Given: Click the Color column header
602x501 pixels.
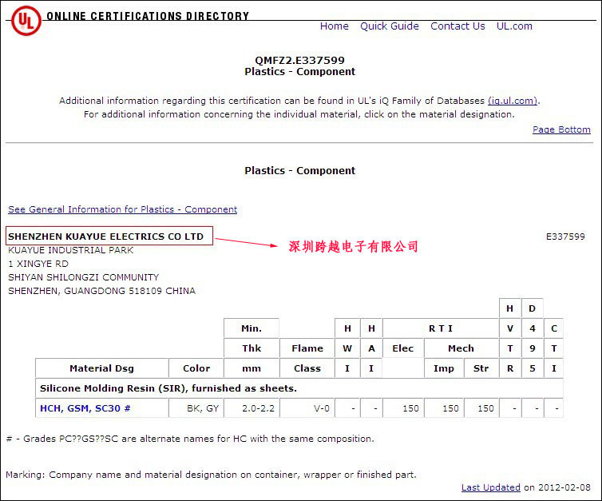Looking at the screenshot, I should [x=196, y=368].
